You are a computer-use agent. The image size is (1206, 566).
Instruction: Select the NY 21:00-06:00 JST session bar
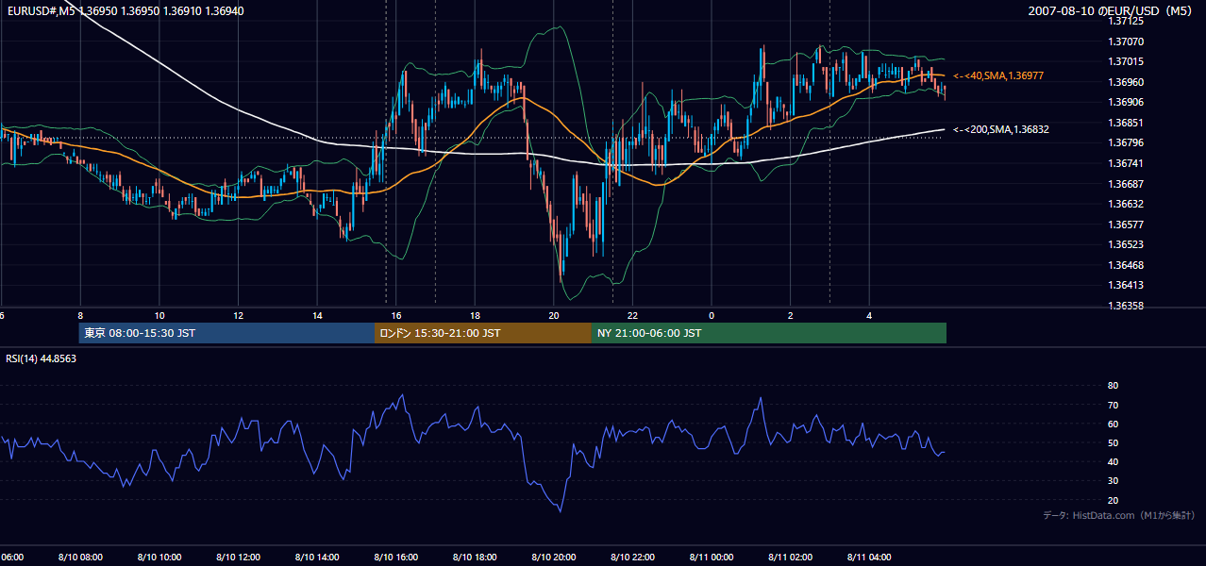[769, 333]
